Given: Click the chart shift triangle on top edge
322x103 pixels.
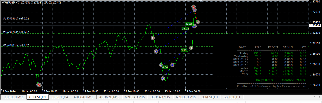Looking at the screenshot, I should [200, 1].
